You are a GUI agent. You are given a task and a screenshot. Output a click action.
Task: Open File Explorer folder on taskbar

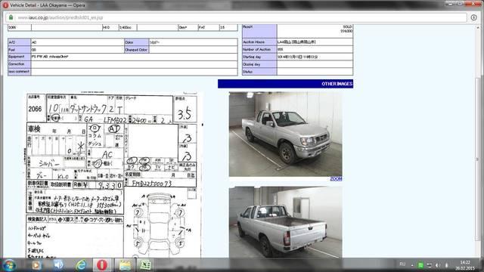[125, 265]
